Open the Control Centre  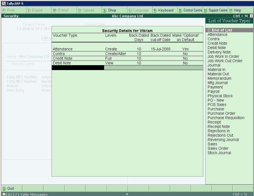190,10
